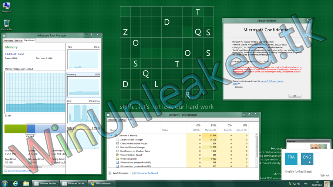This screenshot has height=187, width=333.
Task: Click the safely remove hardware tray icon
Action: point(290,184)
